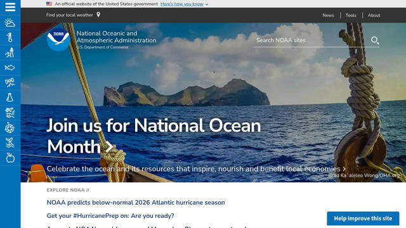Open '#HurricanePrep on: Are you ready?' link

[x=110, y=215]
